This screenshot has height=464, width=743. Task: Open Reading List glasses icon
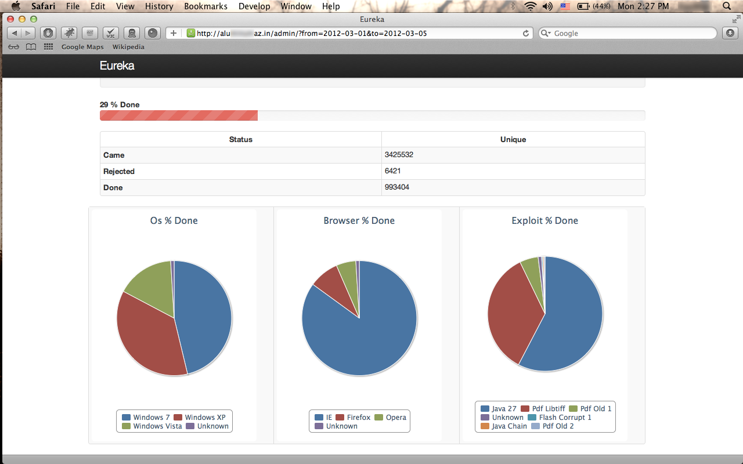click(14, 47)
